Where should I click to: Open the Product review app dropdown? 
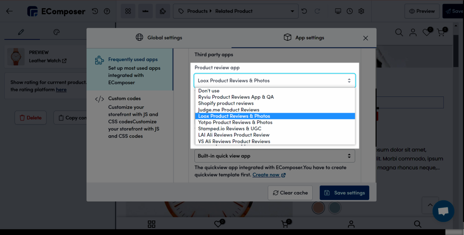[275, 81]
